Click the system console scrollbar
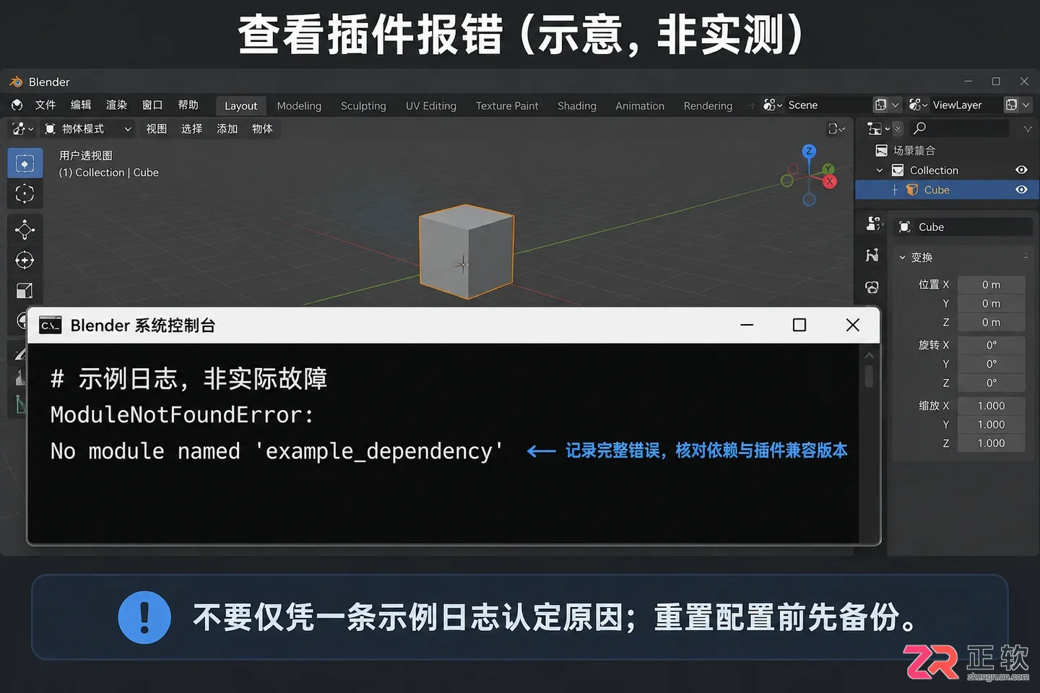Image resolution: width=1040 pixels, height=693 pixels. 869,375
